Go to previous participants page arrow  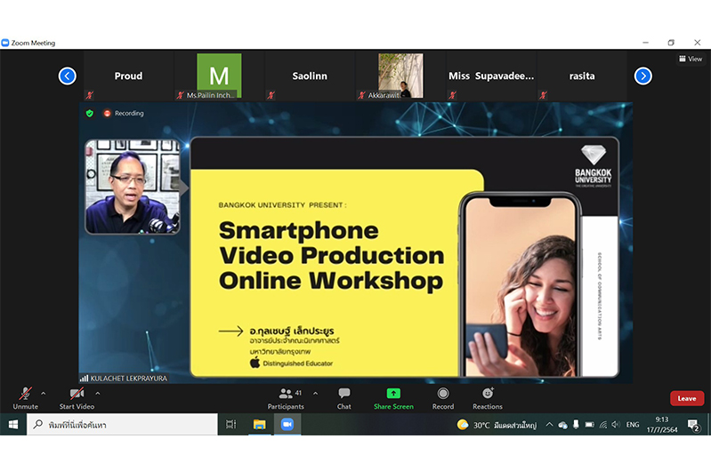pos(67,76)
